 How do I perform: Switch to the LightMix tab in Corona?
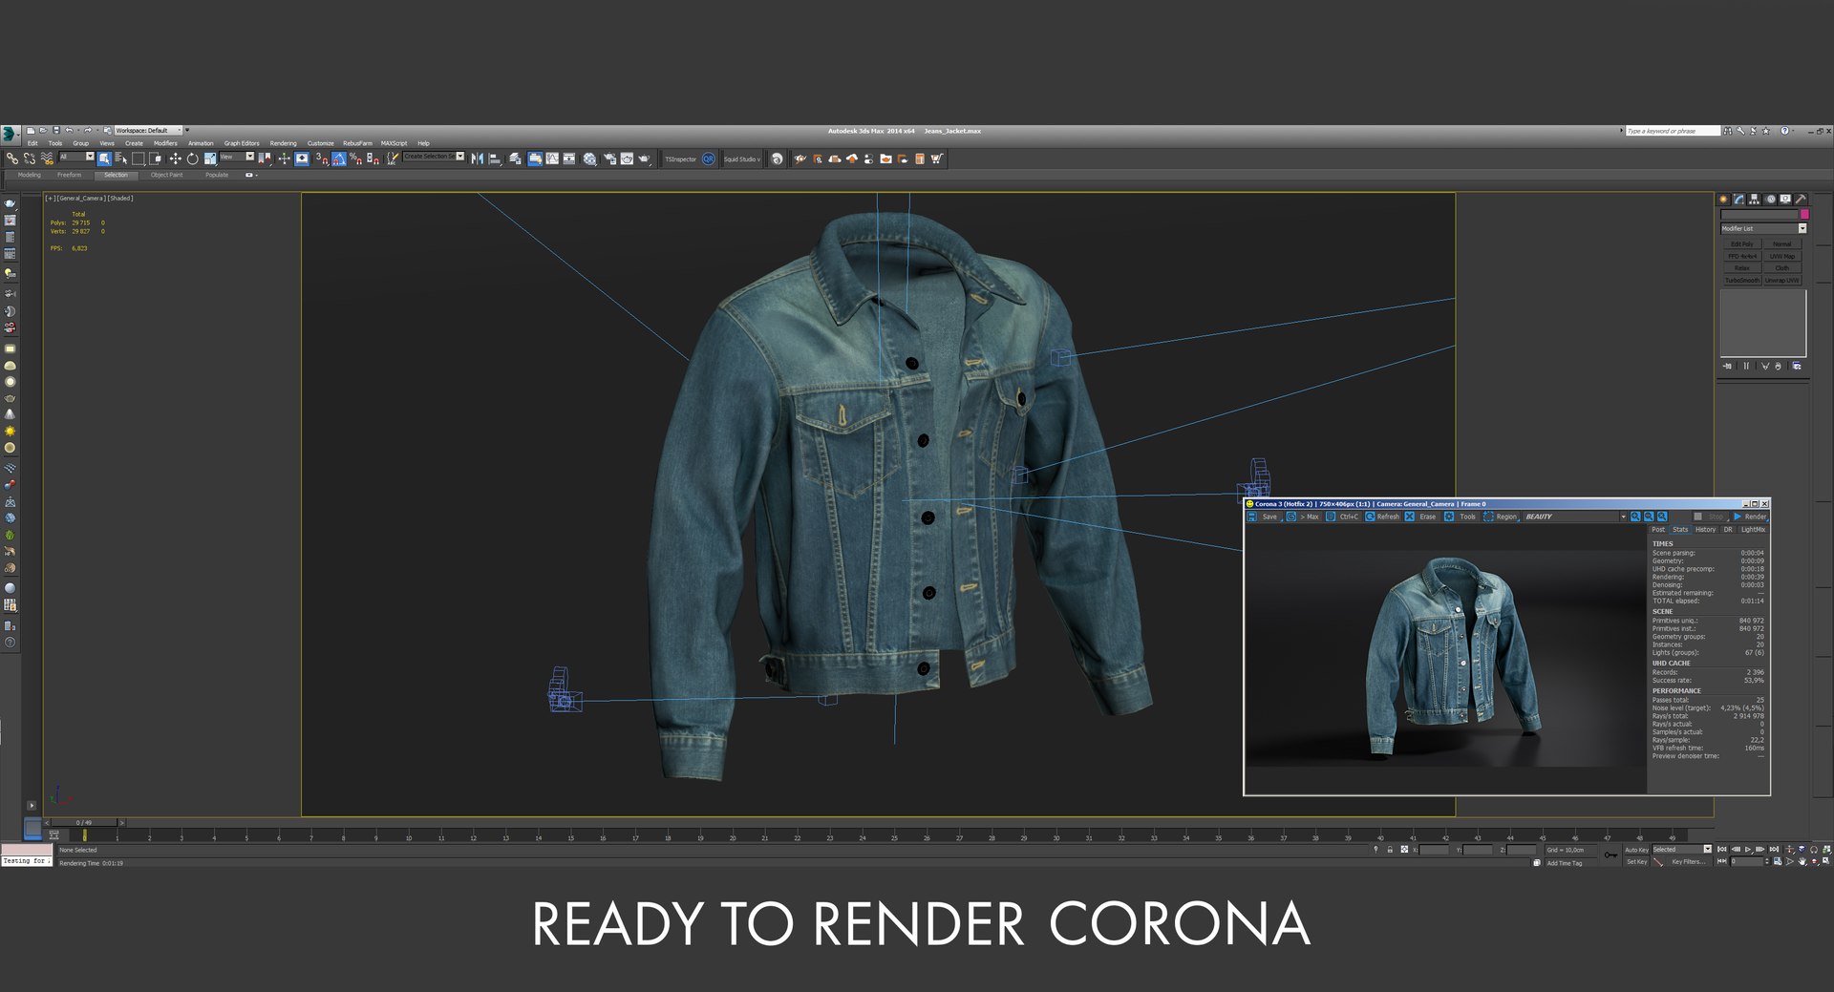tap(1753, 530)
